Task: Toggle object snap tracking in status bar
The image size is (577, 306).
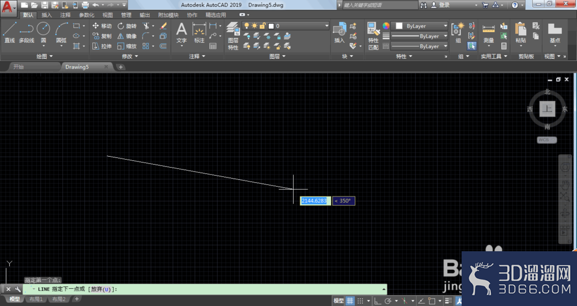Action: pyautogui.click(x=421, y=301)
